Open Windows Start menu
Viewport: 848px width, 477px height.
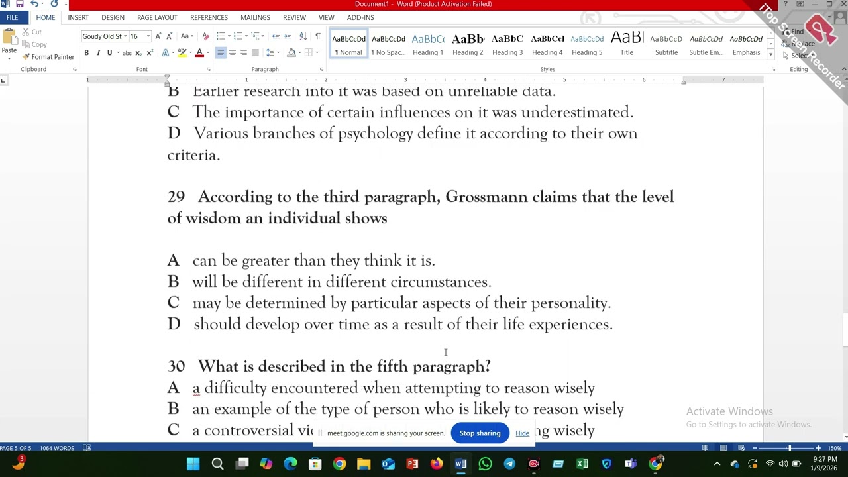coord(193,464)
